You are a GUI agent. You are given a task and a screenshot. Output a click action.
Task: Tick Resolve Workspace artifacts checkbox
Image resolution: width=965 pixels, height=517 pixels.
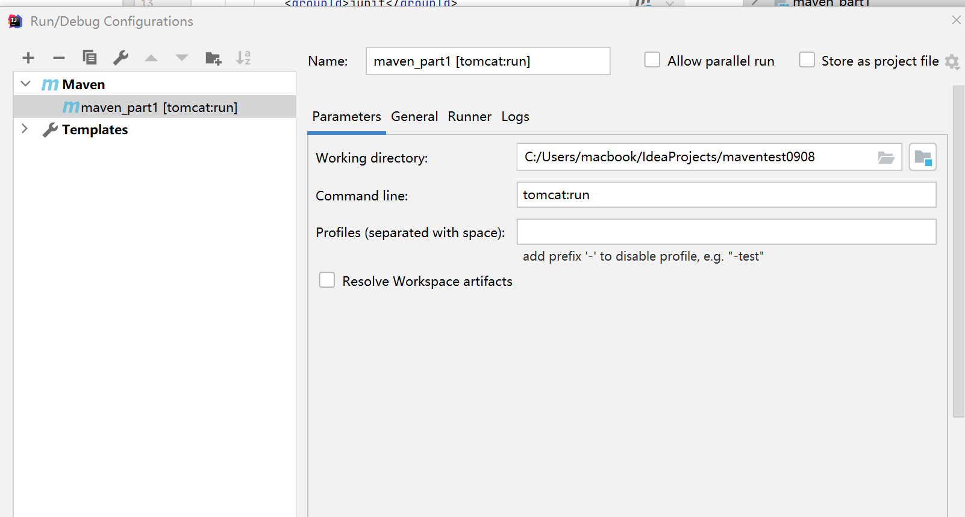(327, 280)
